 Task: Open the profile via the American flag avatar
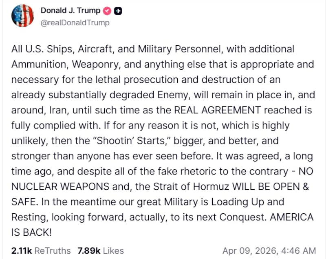pyautogui.click(x=23, y=17)
